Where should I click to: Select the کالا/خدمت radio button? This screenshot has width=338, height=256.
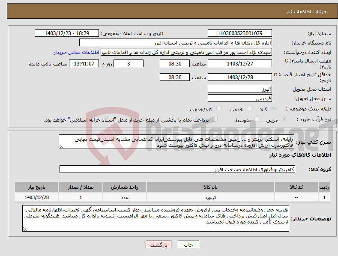tap(219, 109)
